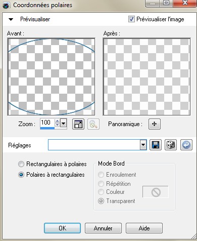Viewport: 197px width, 241px height.
Task: Click the Réglages preset name field
Action: (94, 145)
